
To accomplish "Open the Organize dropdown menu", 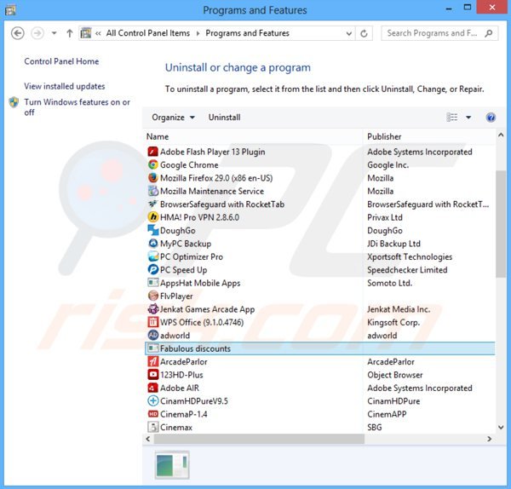I will click(173, 118).
